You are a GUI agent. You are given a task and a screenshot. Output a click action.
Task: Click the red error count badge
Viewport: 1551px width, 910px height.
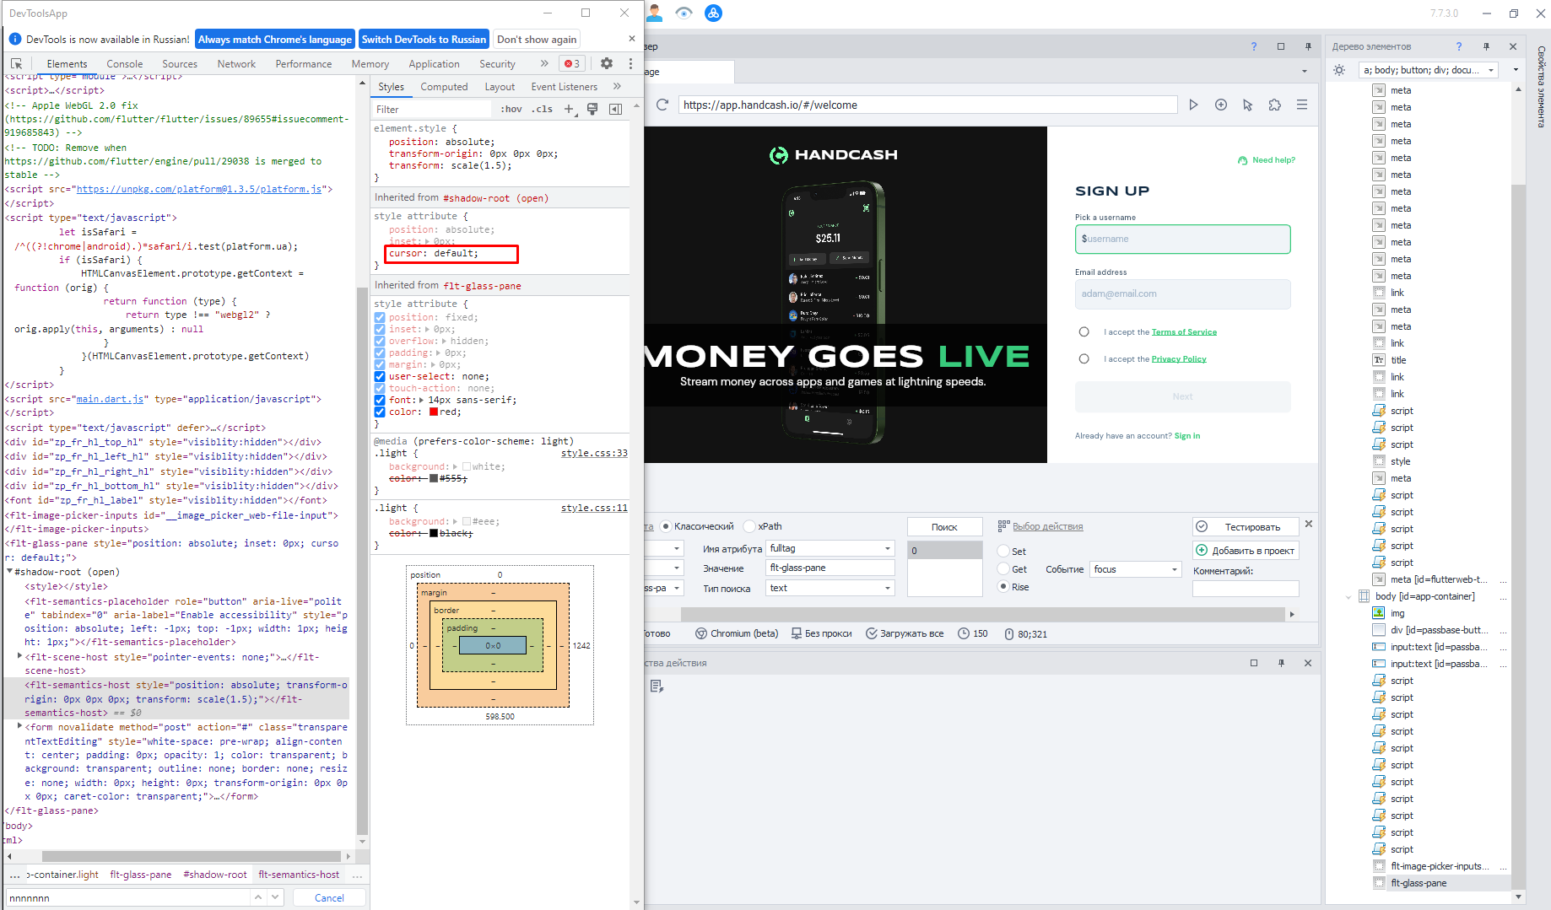[x=572, y=63]
